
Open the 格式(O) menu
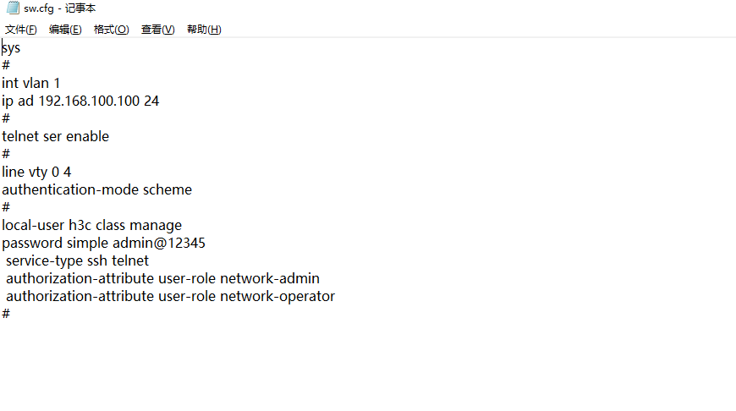tap(111, 30)
